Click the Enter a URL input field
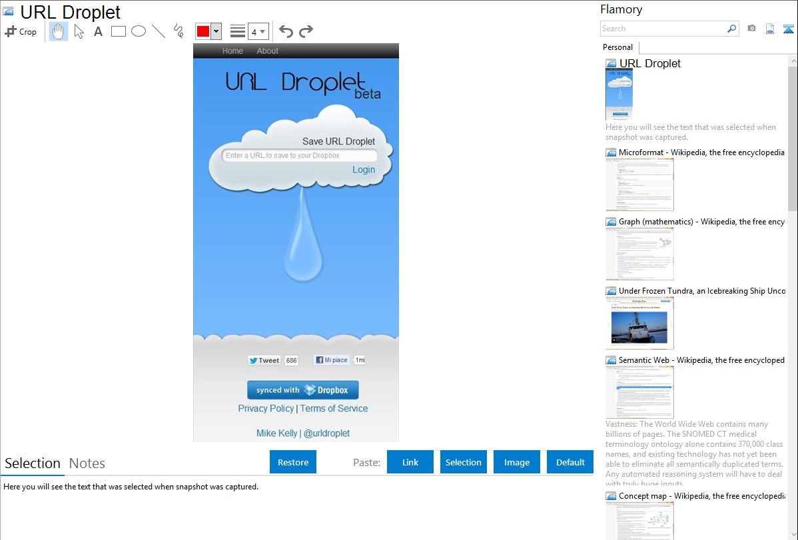The image size is (798, 540). [300, 155]
